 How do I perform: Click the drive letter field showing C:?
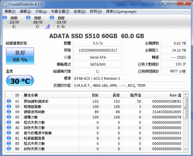coord(98,71)
